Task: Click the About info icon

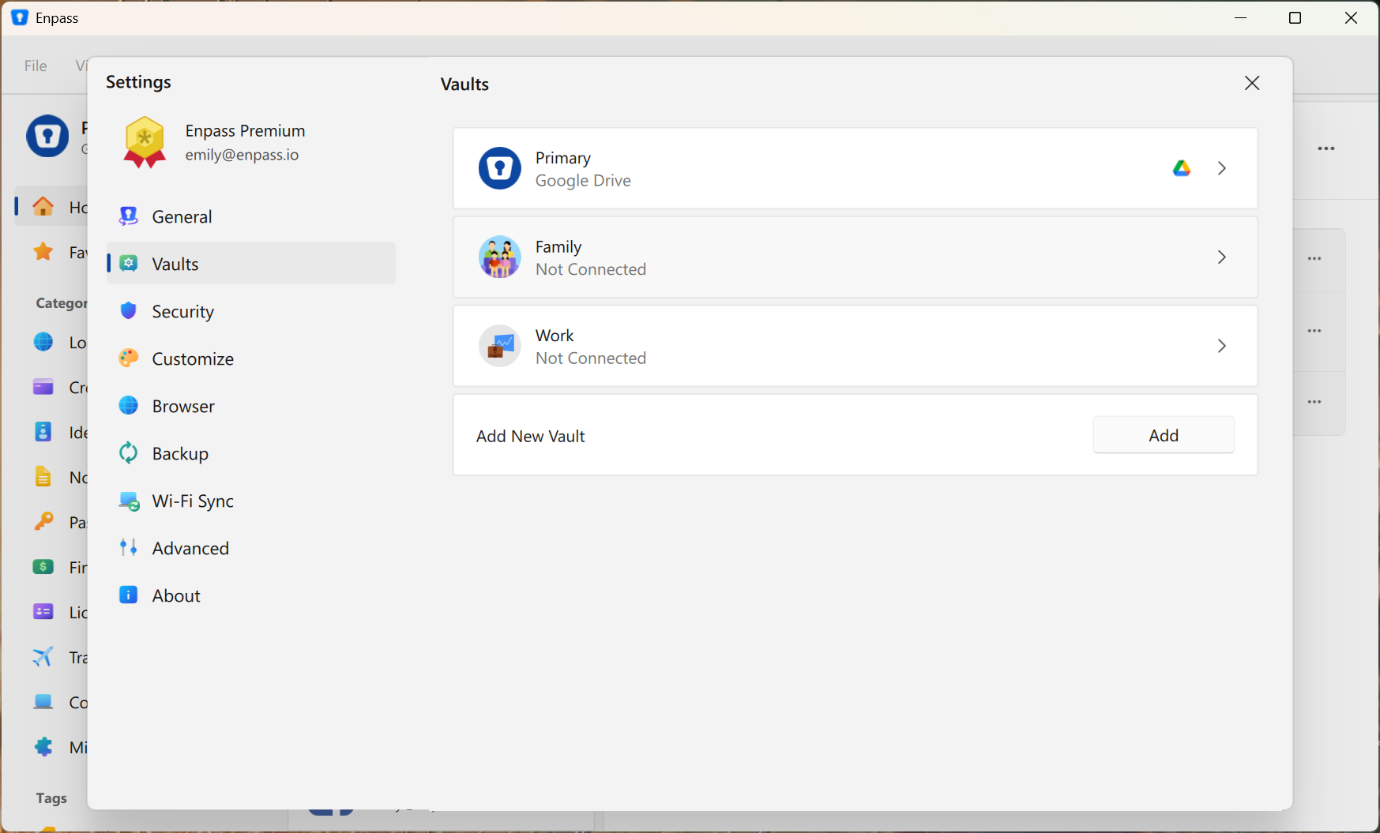Action: (x=128, y=595)
